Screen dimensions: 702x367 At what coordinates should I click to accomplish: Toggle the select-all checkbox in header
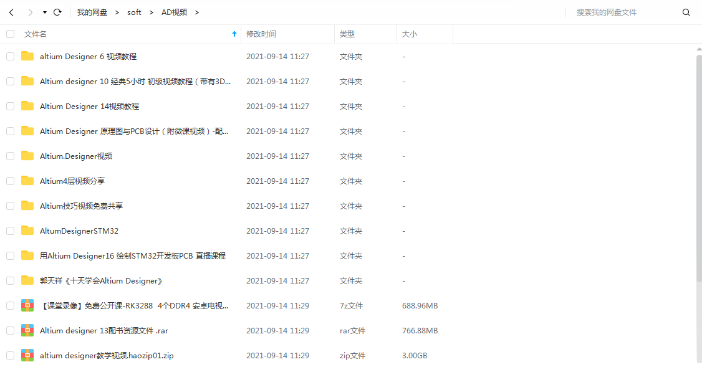click(x=11, y=34)
